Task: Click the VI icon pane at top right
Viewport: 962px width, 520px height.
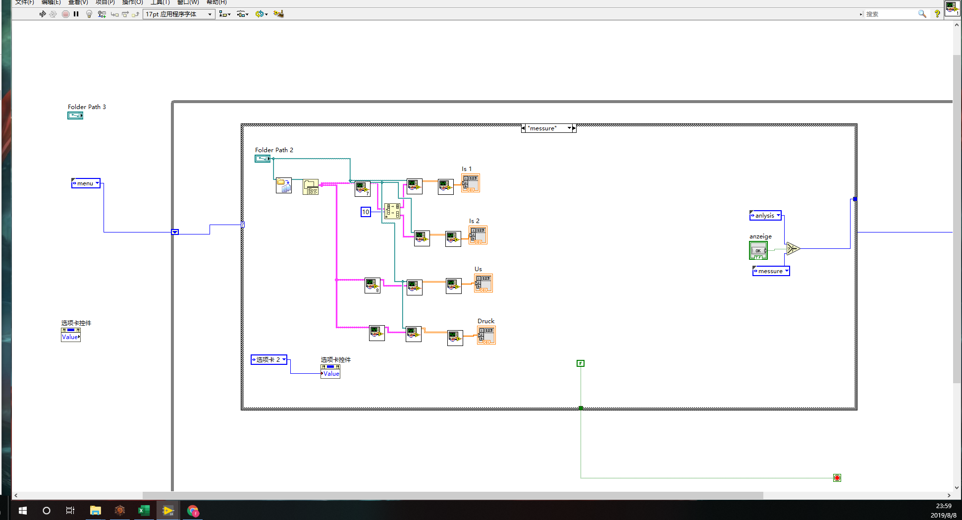Action: [952, 8]
